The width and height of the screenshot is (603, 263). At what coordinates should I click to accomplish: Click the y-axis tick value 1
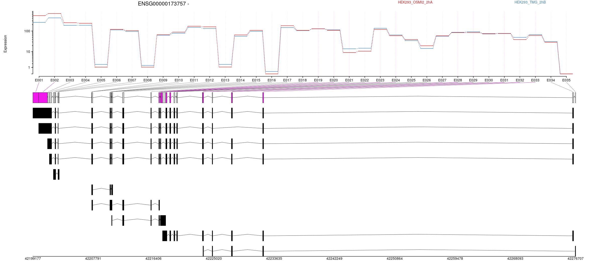tap(29, 68)
